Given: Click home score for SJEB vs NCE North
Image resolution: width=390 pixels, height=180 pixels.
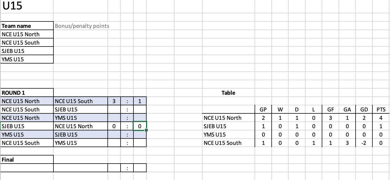Looking at the screenshot, I should point(114,126).
